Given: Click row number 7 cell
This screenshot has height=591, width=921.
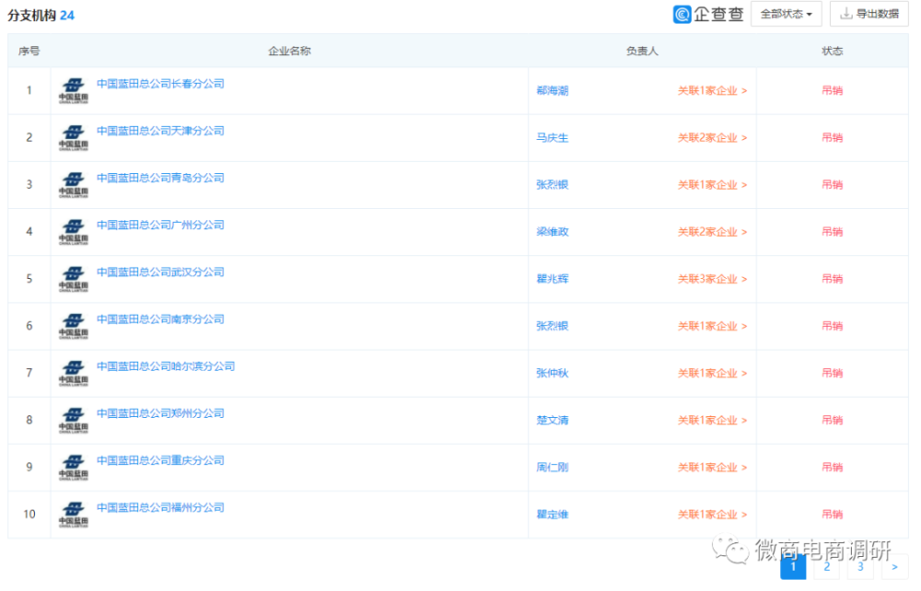Looking at the screenshot, I should point(29,373).
